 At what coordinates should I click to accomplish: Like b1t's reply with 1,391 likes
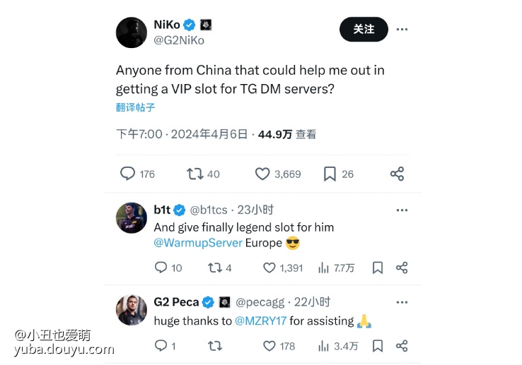pyautogui.click(x=269, y=268)
